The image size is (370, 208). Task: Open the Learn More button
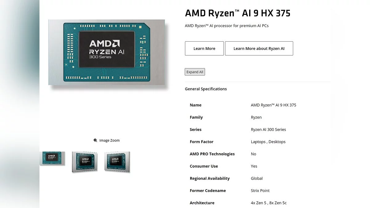click(x=204, y=48)
